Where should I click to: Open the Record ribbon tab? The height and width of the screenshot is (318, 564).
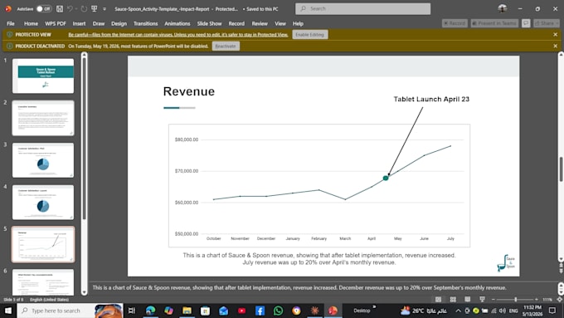coord(236,23)
